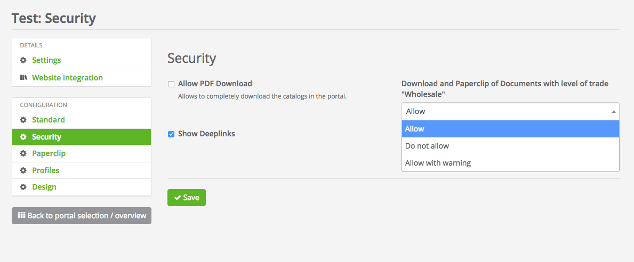Click the books icon beside Website integration
This screenshot has width=634, height=262.
pyautogui.click(x=23, y=78)
